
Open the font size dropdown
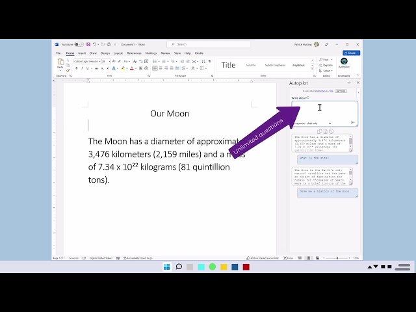tap(109, 61)
